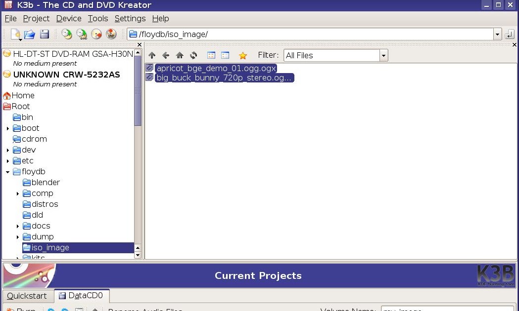Go up to parent folder
The height and width of the screenshot is (311, 519).
(152, 55)
